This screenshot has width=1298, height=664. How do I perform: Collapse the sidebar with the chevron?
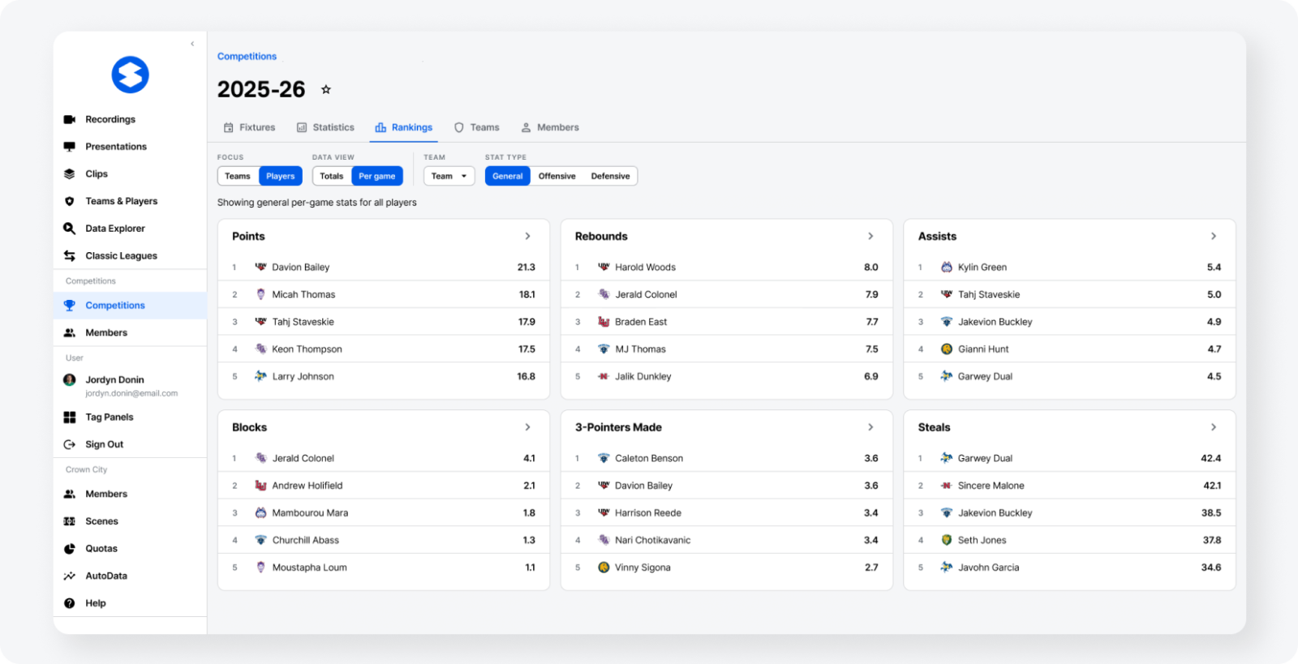point(192,44)
